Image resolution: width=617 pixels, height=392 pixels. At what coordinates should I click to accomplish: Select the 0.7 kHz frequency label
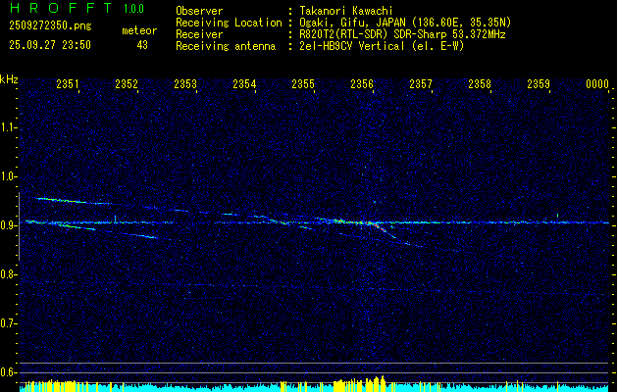(8, 323)
